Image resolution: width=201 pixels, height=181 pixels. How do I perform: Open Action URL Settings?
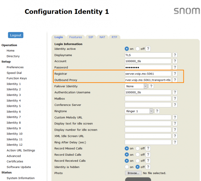(21, 150)
